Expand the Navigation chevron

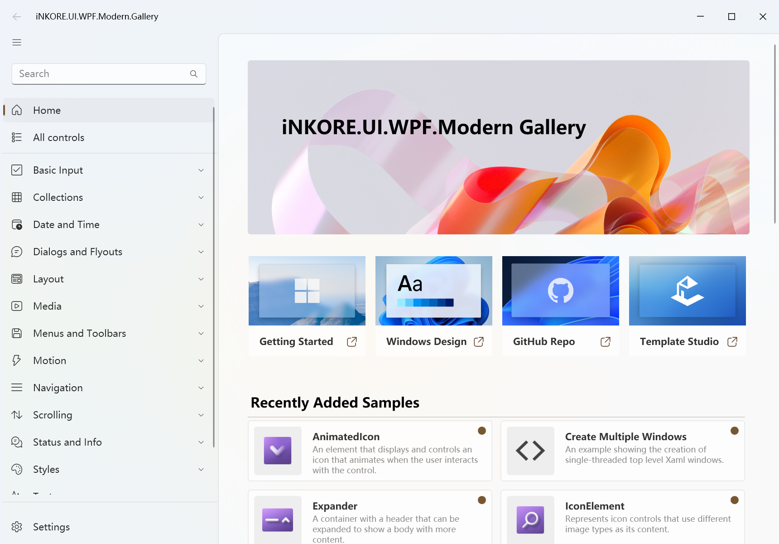click(201, 388)
